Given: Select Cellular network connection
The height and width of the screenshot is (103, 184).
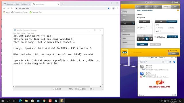Looking at the screenshot, I should coord(154,75).
